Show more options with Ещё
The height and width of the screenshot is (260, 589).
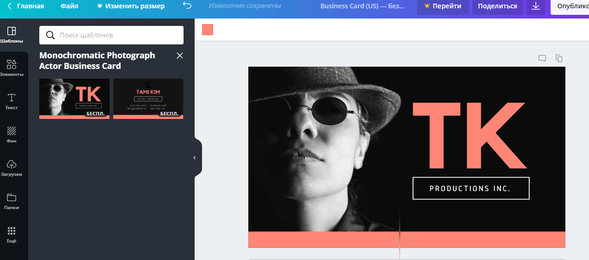point(12,235)
